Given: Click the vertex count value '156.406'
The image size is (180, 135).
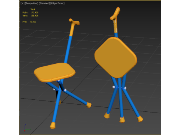Looking at the screenshot, I should tap(34, 16).
